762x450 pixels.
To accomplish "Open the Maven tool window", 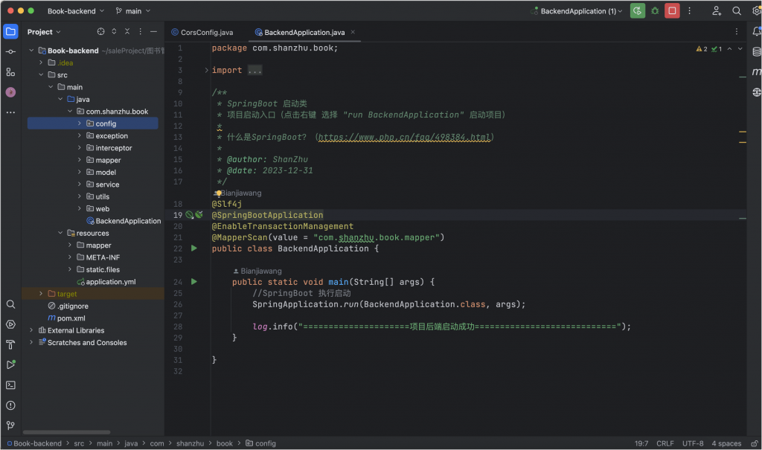I will coord(756,72).
